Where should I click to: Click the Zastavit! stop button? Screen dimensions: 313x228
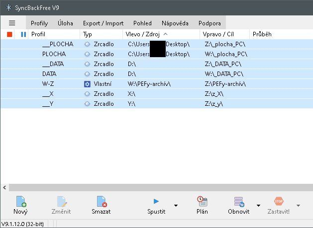279,205
